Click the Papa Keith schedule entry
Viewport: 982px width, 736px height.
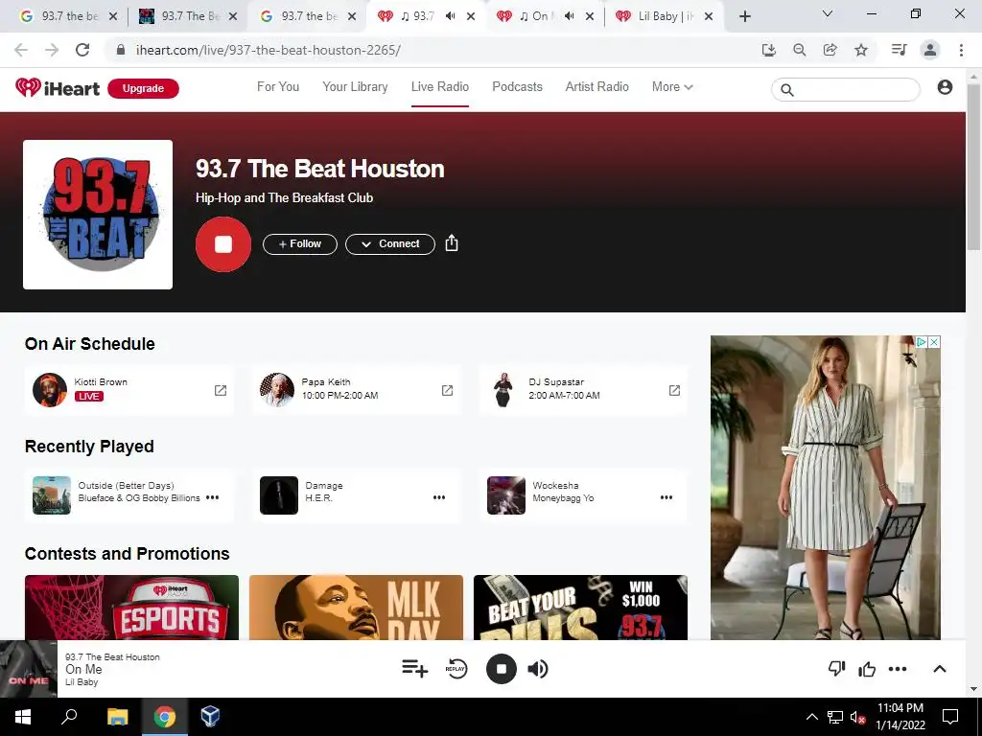357,390
